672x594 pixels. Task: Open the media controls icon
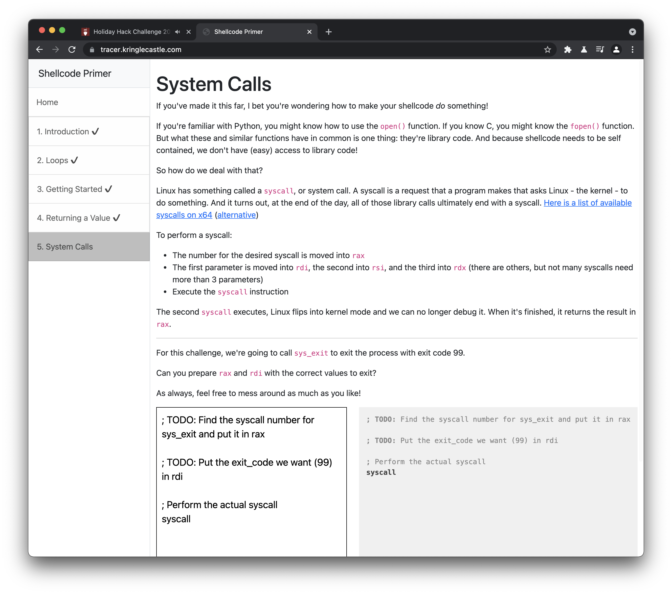click(x=600, y=49)
